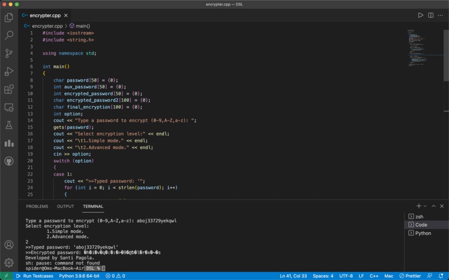This screenshot has width=449, height=280.
Task: Open Source Control view
Action: (x=9, y=53)
